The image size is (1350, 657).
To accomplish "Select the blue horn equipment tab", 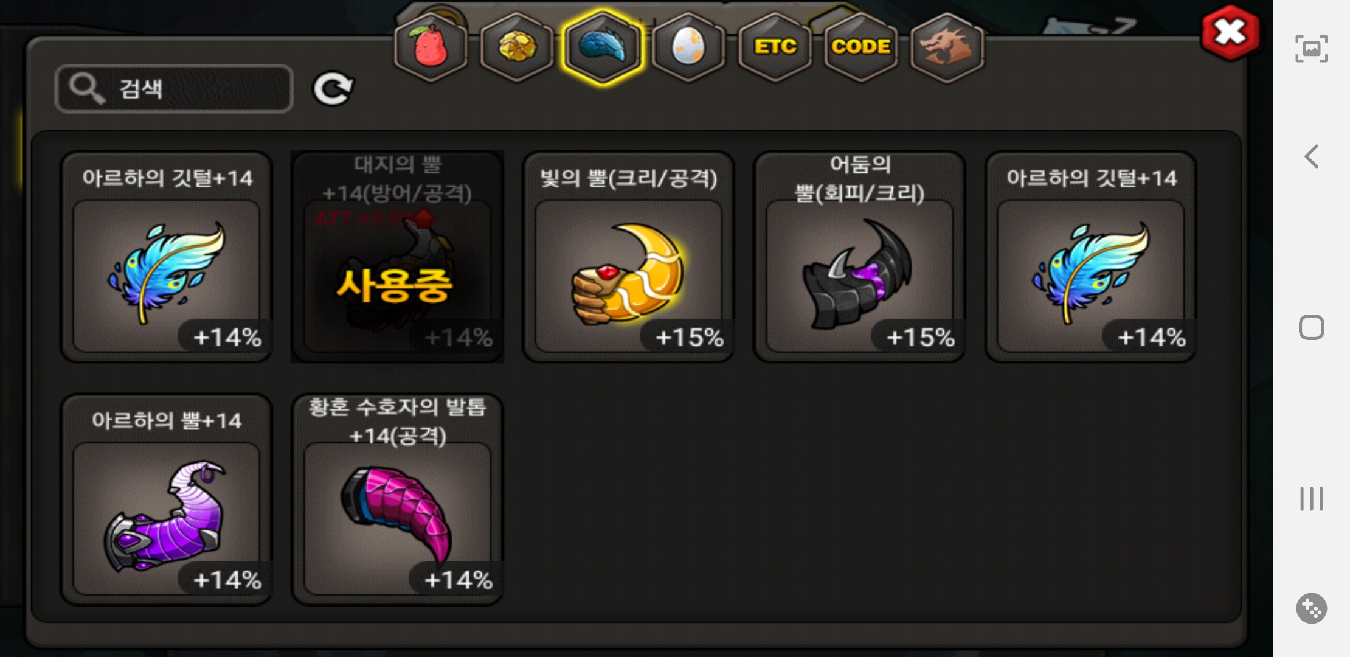I will click(x=603, y=46).
